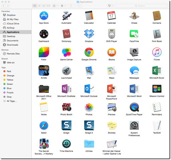Image resolution: width=171 pixels, height=160 pixels.
Task: Select Winmail.dat Viewer Letter Opener Lite
Action: 112,144
